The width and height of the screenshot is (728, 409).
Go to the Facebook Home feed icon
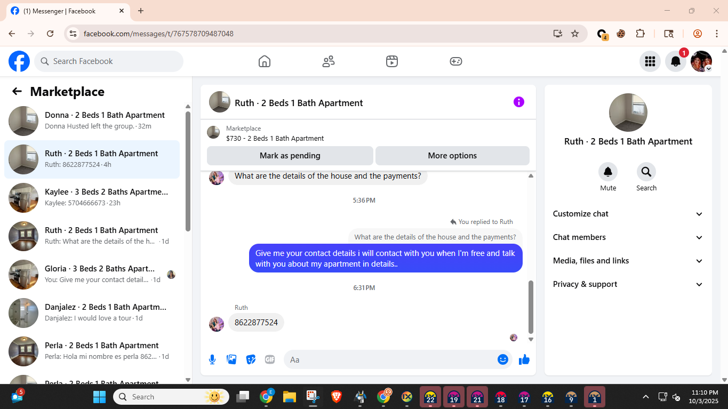tap(265, 61)
